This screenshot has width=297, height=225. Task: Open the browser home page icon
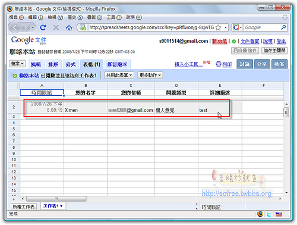tap(69, 27)
